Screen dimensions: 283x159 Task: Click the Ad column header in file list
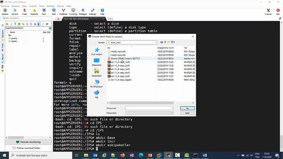coord(131,48)
